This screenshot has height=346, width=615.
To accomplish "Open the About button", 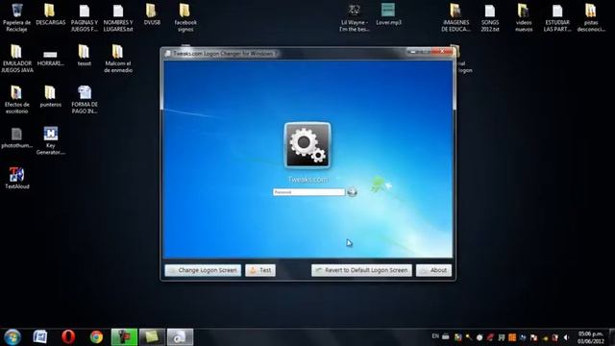I will 433,270.
